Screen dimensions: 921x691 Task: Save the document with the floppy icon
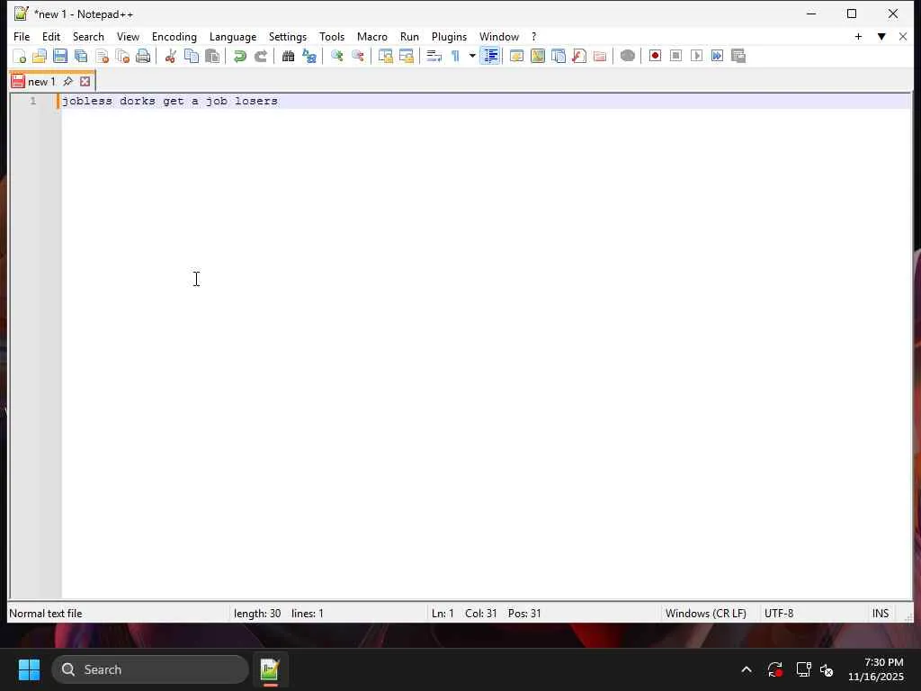(x=60, y=56)
